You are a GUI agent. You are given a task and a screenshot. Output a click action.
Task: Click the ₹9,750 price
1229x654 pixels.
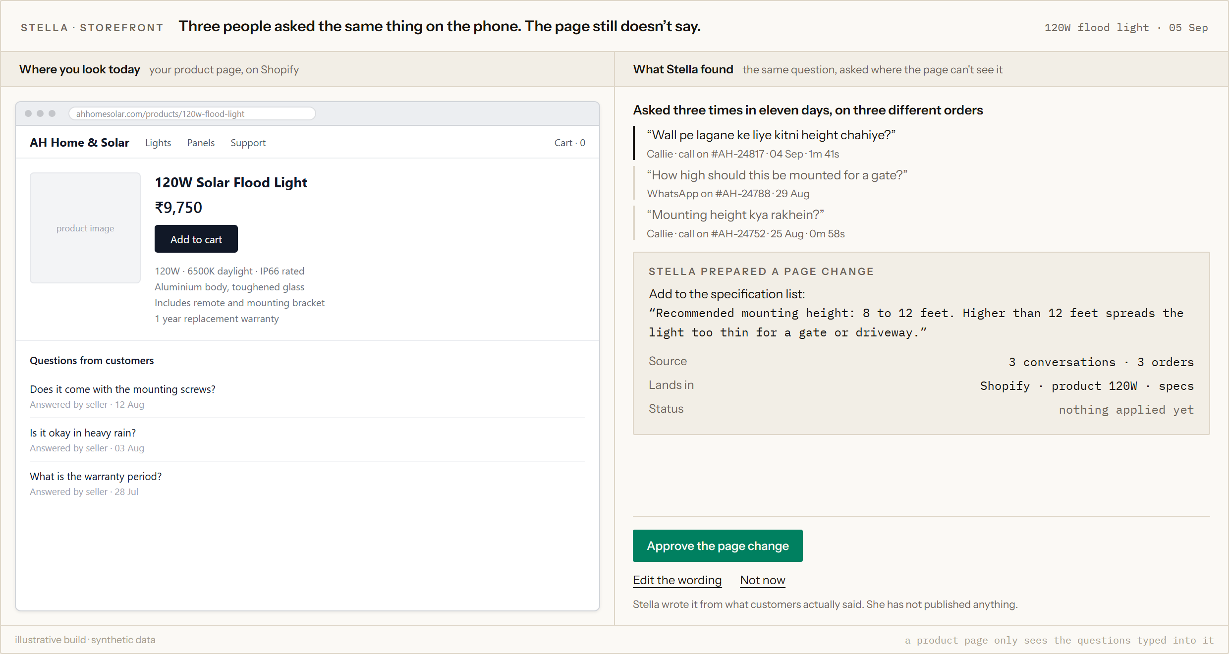point(178,207)
